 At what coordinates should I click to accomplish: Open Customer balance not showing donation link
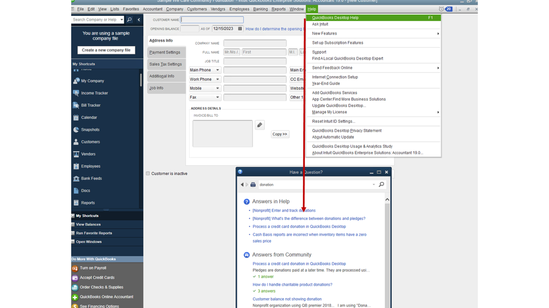(x=287, y=299)
